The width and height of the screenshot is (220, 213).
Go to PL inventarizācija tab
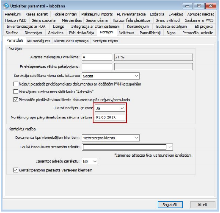coord(131,14)
